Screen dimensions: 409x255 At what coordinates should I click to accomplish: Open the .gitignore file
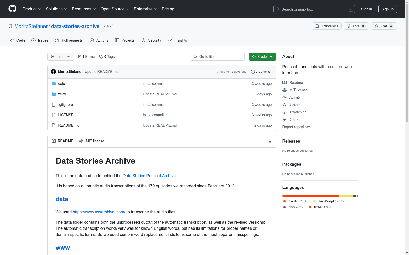click(65, 105)
